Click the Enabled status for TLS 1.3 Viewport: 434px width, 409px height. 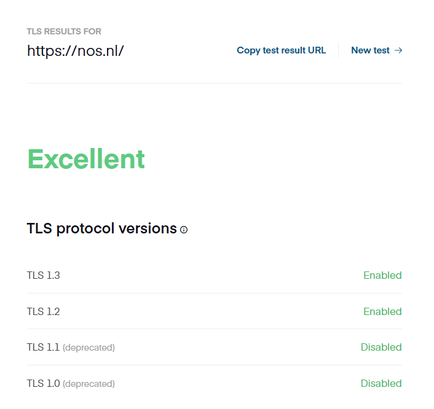382,275
